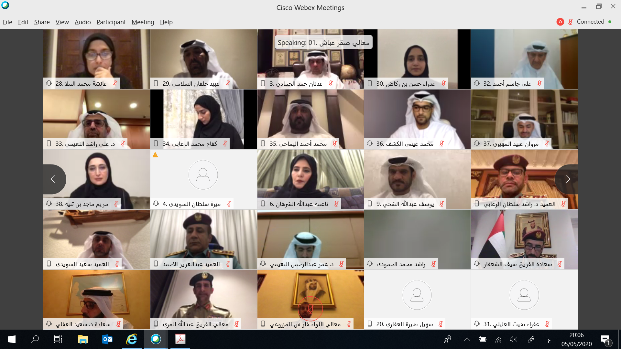The image size is (621, 349).
Task: Click headset audio icon on participant 36 label
Action: tap(370, 143)
